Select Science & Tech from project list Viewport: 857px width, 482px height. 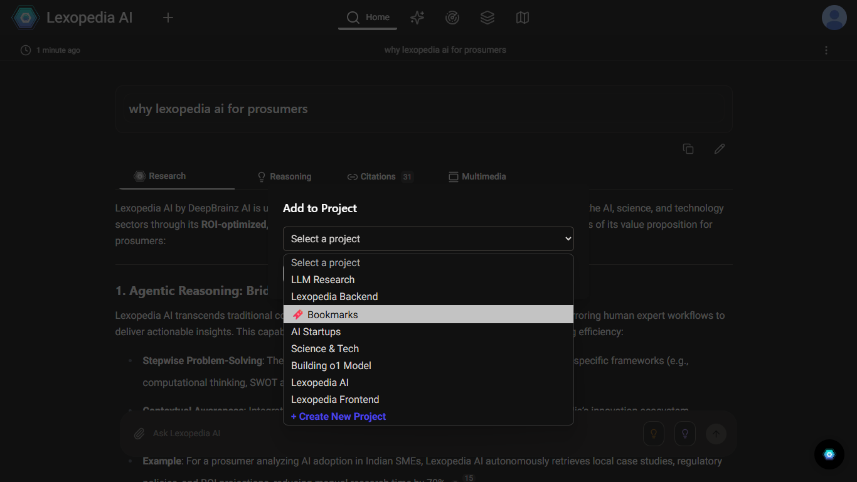[x=428, y=349]
